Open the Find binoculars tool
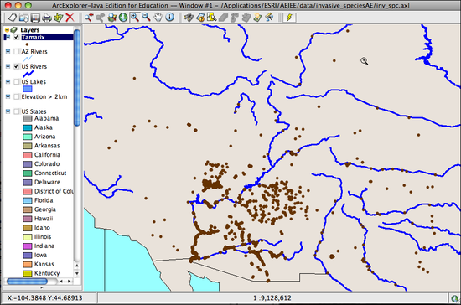 point(188,18)
